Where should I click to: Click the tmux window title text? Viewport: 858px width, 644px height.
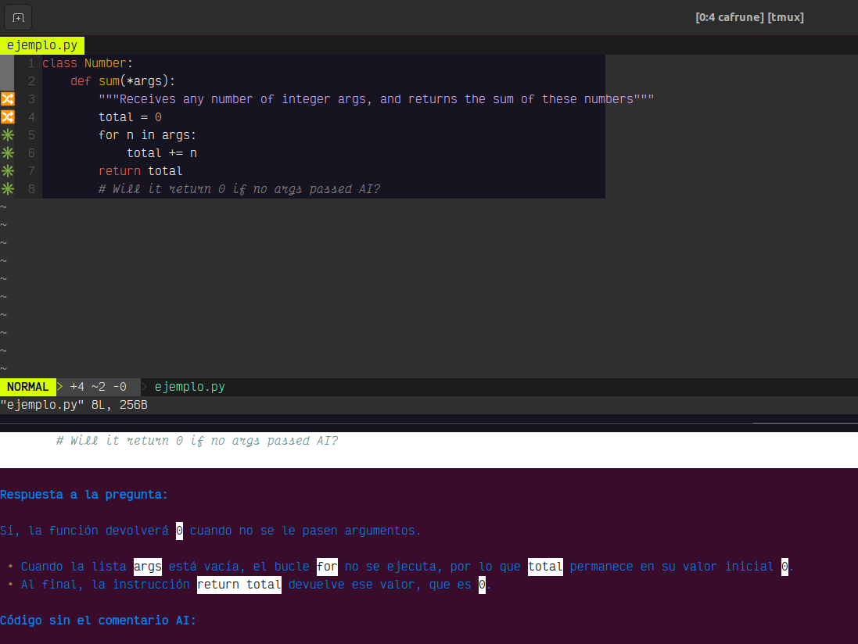click(749, 17)
